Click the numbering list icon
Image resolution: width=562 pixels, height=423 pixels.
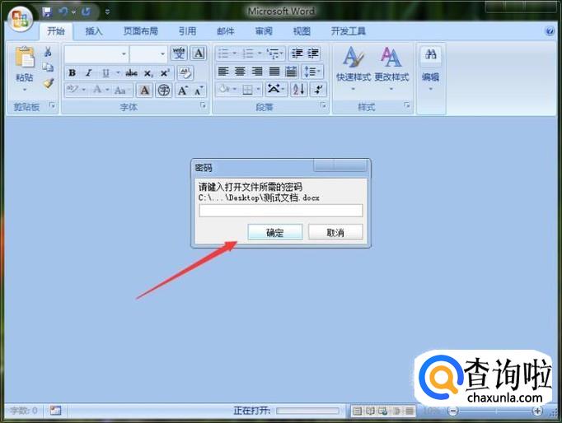tap(248, 53)
